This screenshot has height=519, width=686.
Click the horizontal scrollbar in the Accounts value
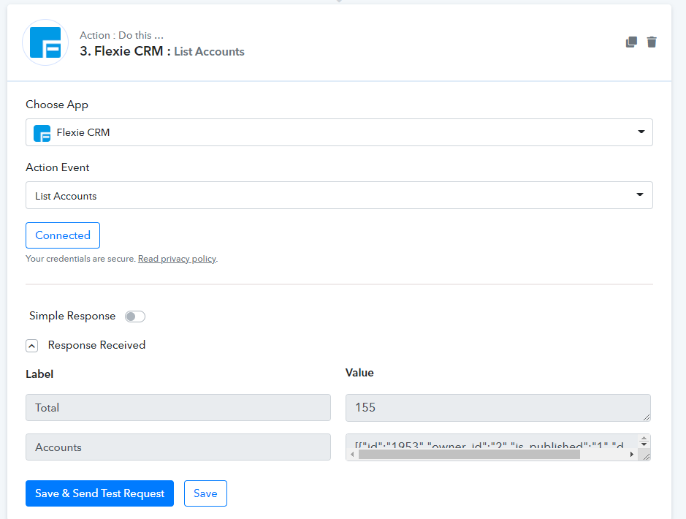(x=469, y=455)
